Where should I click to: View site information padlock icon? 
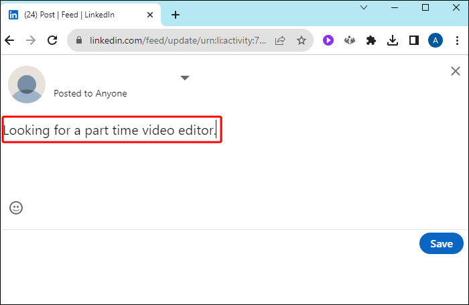[79, 40]
